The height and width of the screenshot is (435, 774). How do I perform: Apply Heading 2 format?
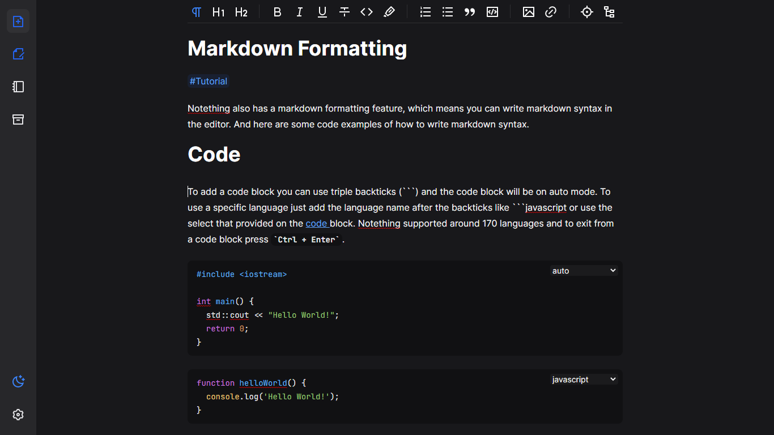241,12
